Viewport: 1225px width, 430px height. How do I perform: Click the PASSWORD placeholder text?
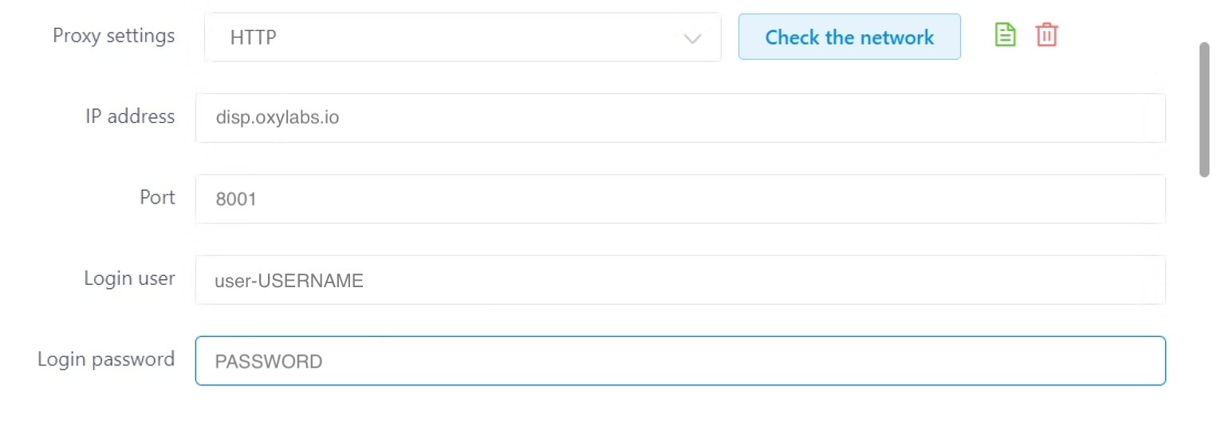(269, 362)
